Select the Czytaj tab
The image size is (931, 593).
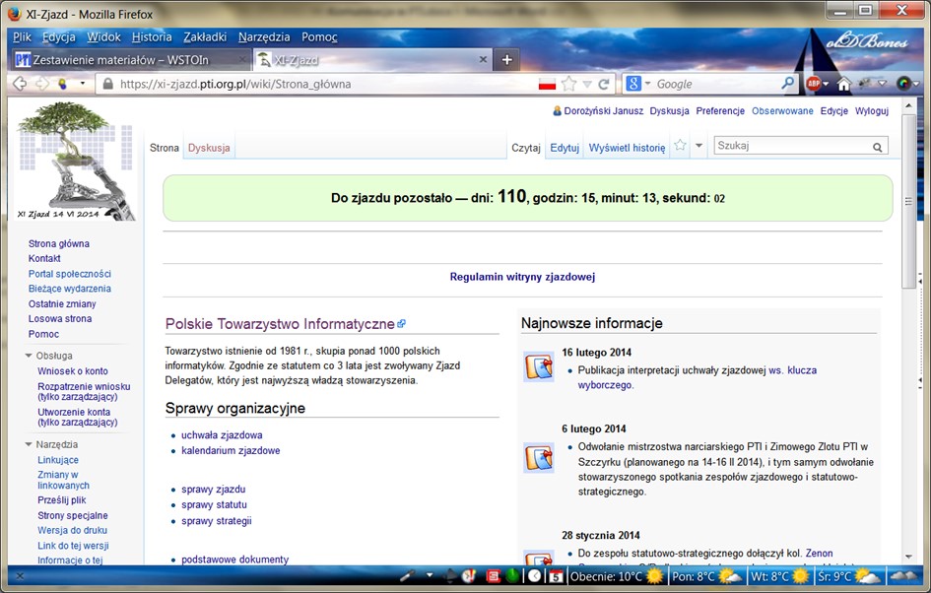click(526, 148)
